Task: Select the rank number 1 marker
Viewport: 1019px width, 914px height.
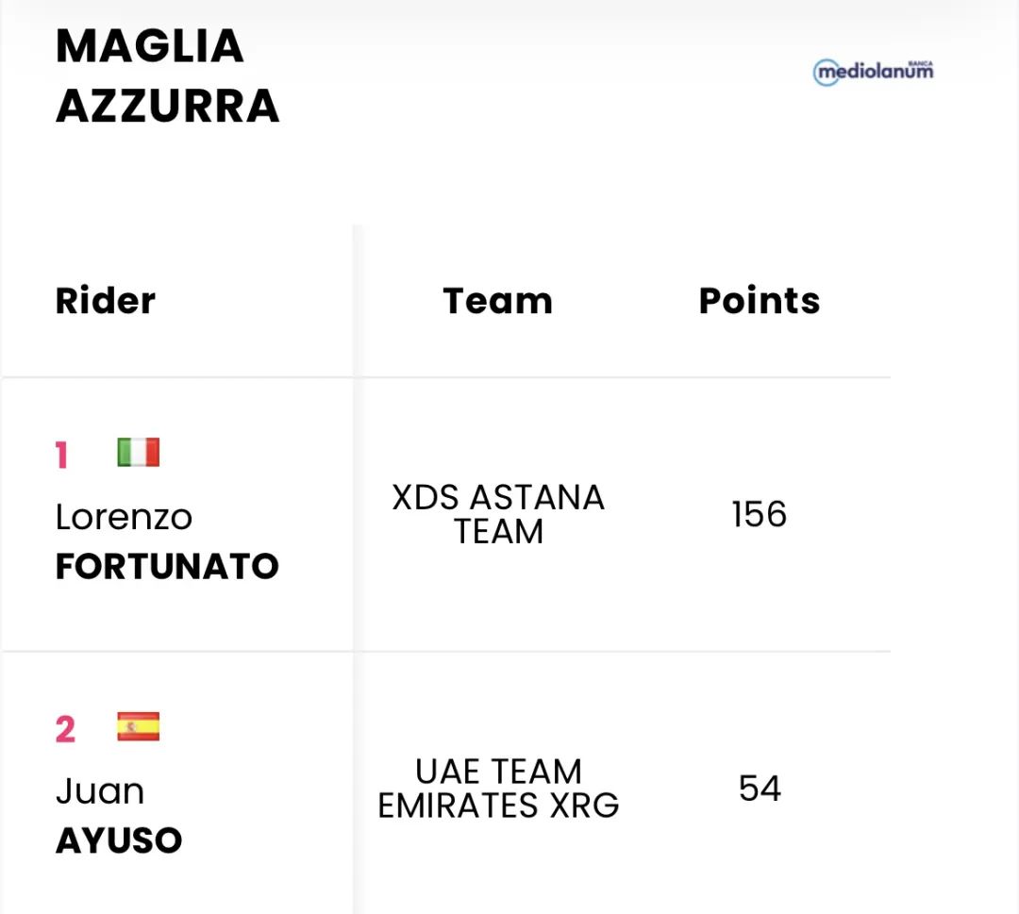Action: click(62, 457)
